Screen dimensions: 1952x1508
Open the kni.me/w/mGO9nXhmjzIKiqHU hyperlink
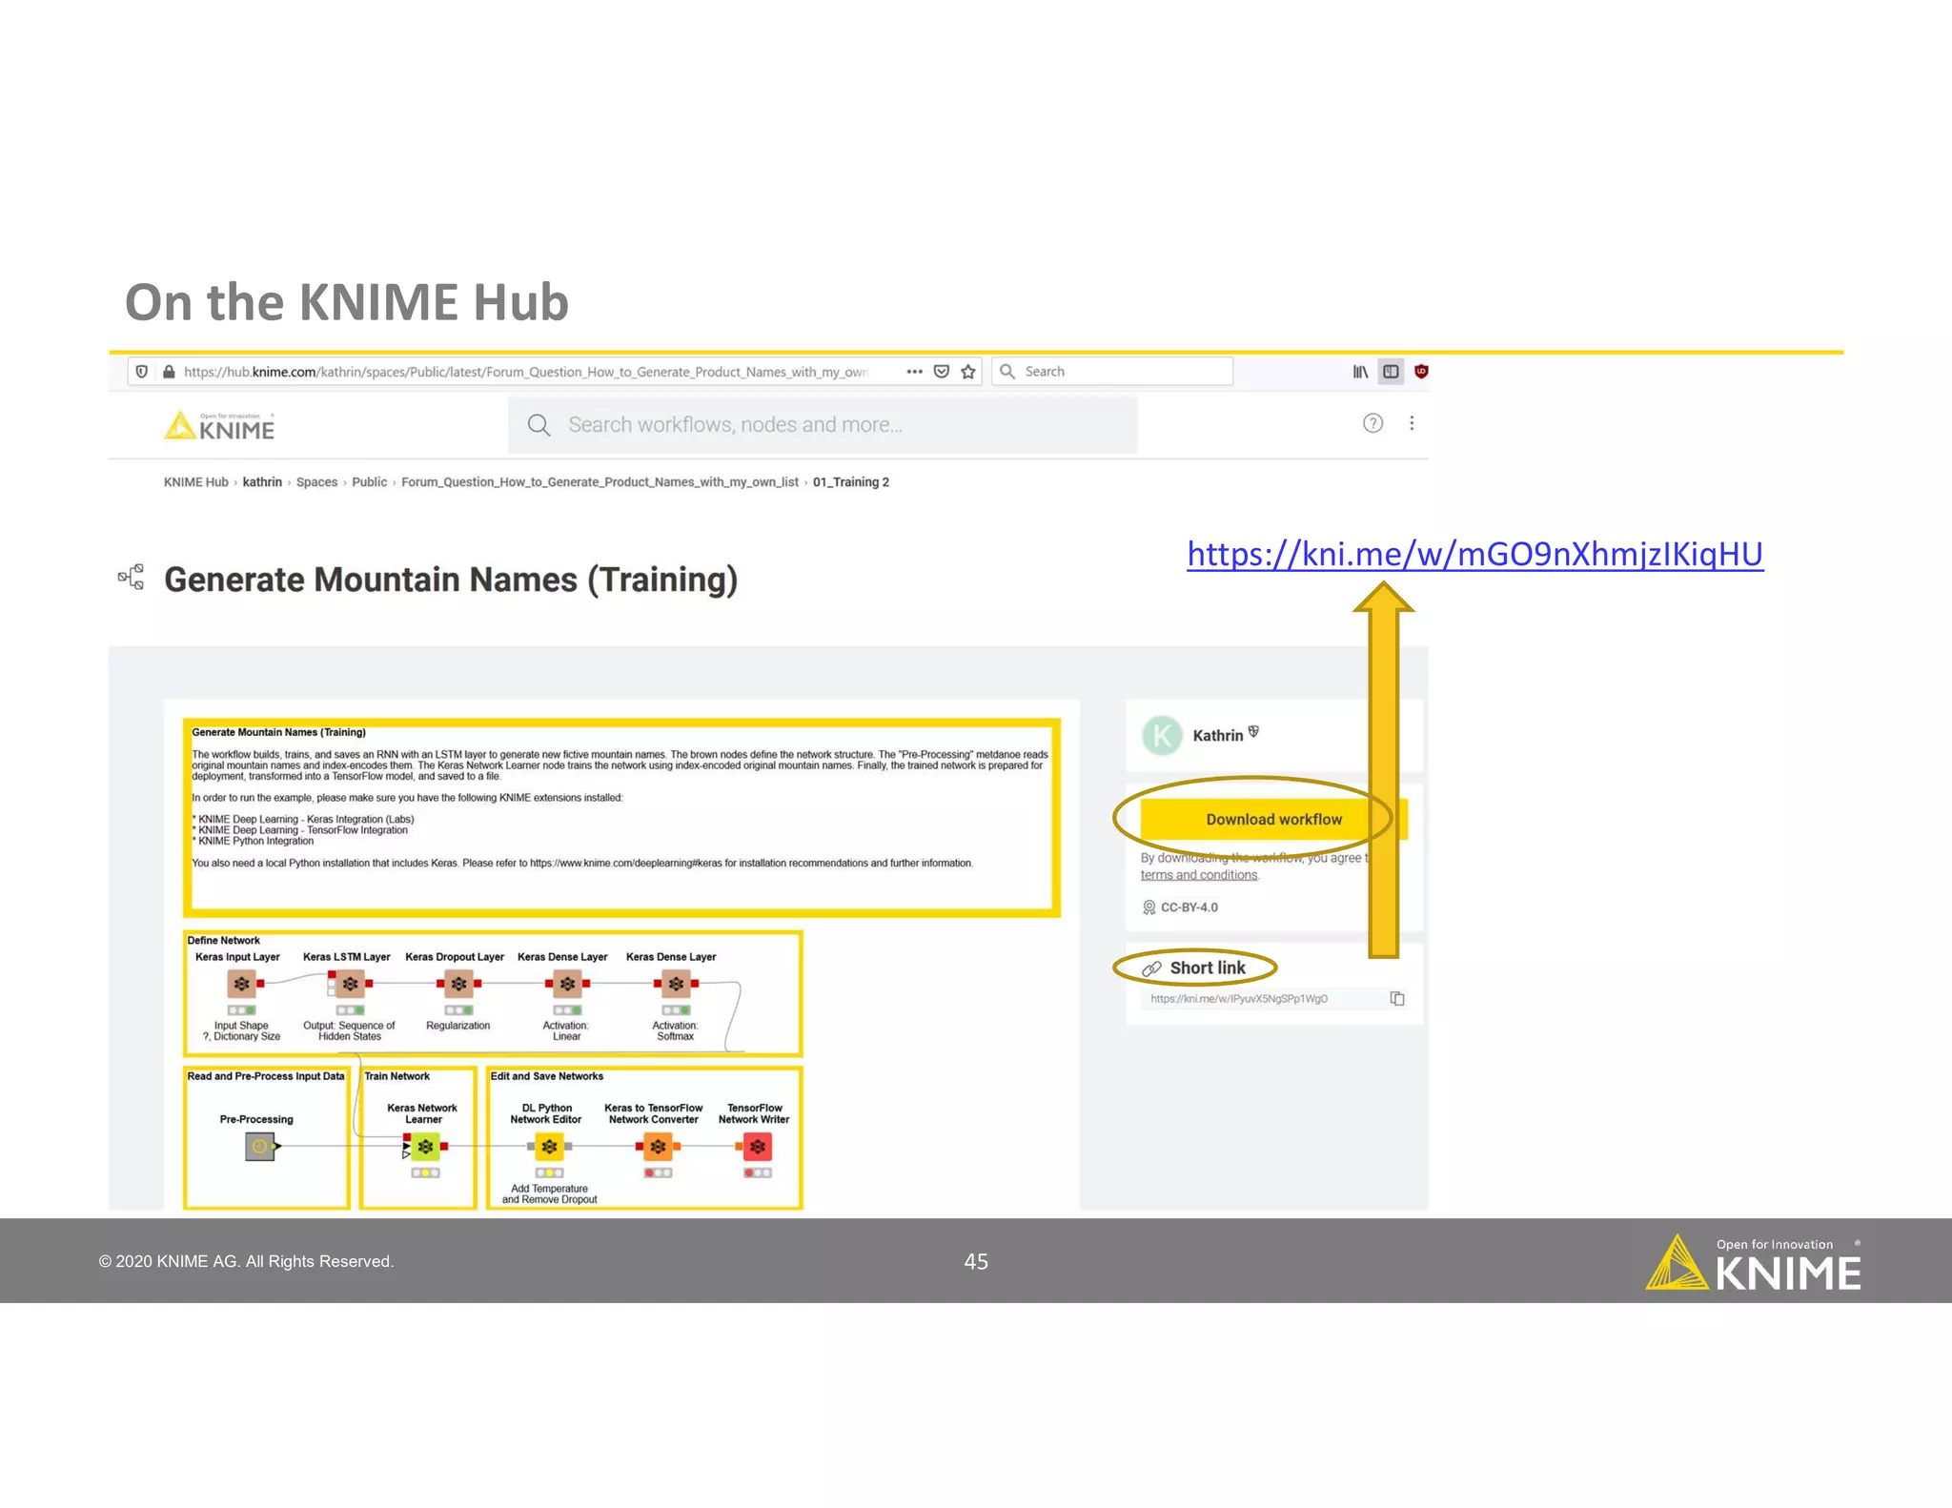point(1474,554)
